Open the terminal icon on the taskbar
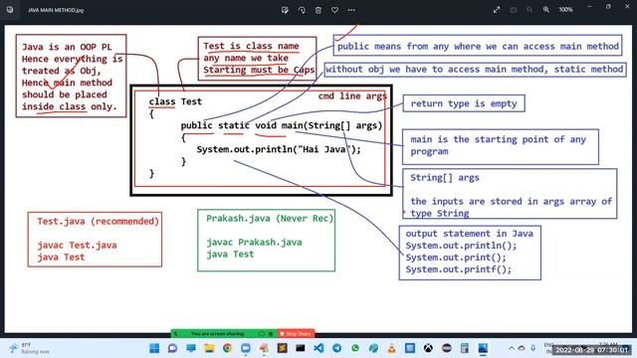Viewport: 637px width, 358px height. 301,348
